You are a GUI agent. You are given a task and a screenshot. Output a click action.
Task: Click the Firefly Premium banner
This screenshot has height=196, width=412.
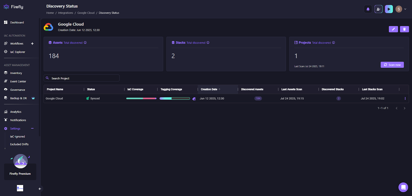[x=20, y=172]
